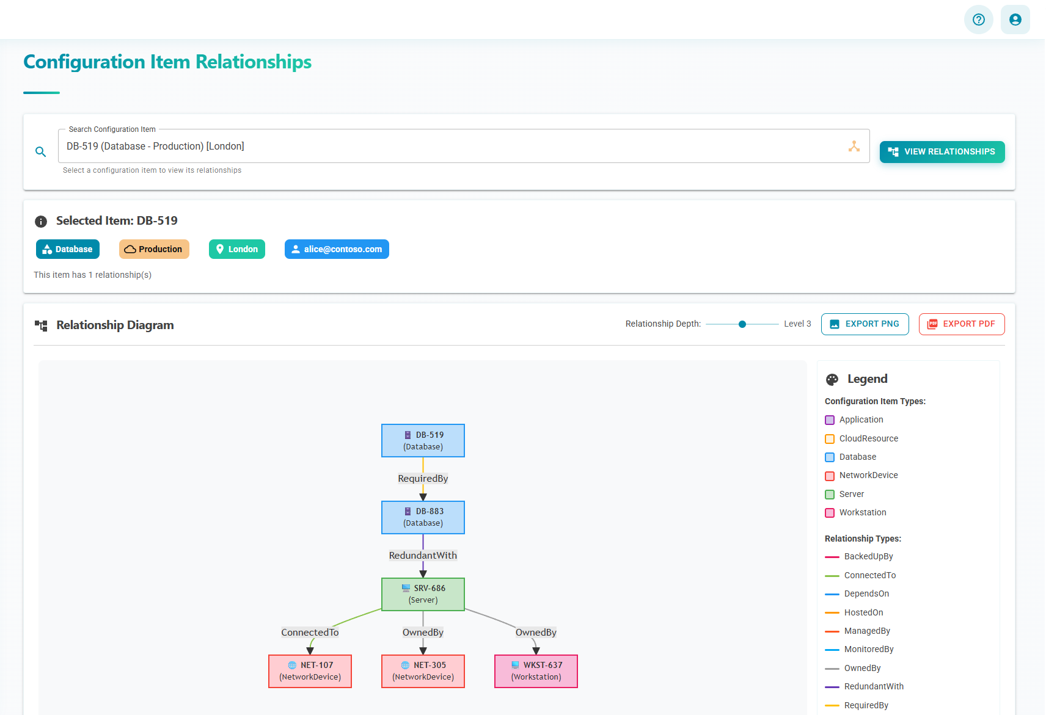The width and height of the screenshot is (1046, 715).
Task: Toggle the Production environment chip
Action: [154, 249]
